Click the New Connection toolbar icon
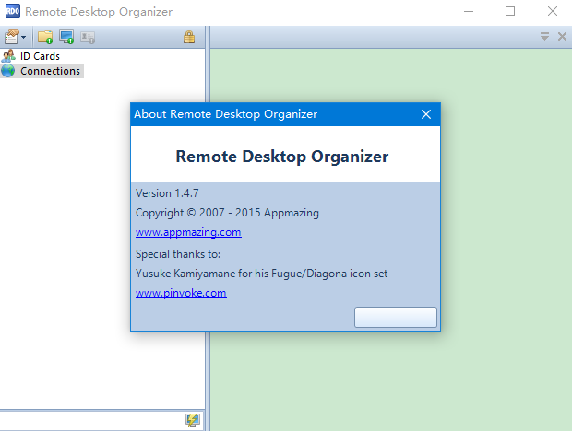This screenshot has height=431, width=572. point(66,37)
